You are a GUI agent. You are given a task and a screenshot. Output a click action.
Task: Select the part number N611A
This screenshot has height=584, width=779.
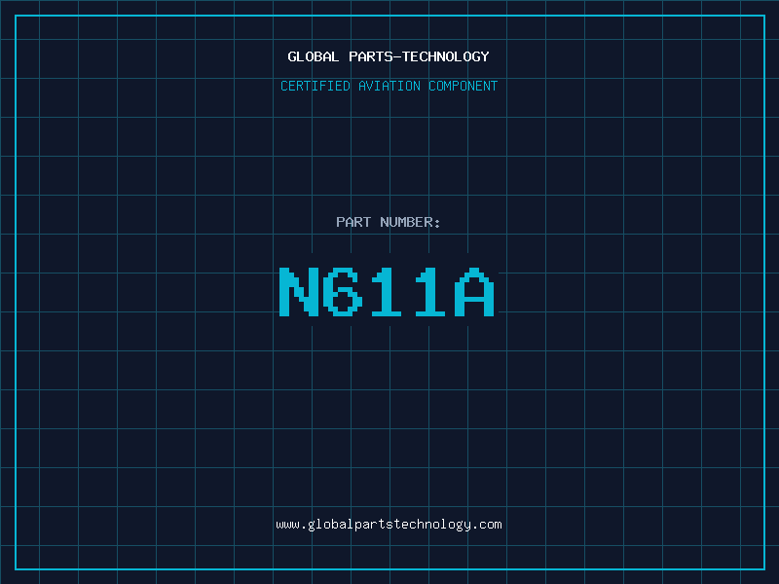(x=387, y=292)
